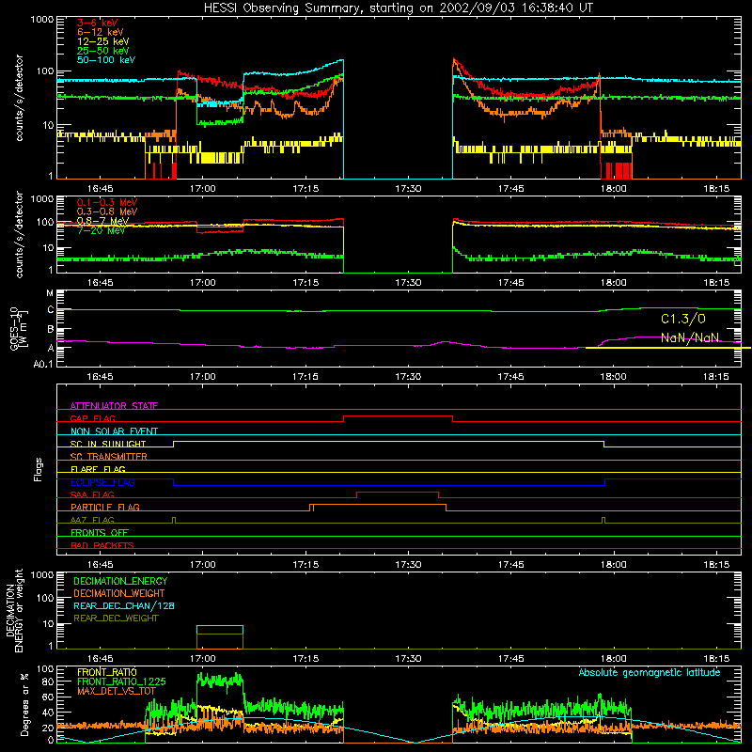Click the SAA_FLAG label
The width and height of the screenshot is (752, 752).
(x=92, y=494)
